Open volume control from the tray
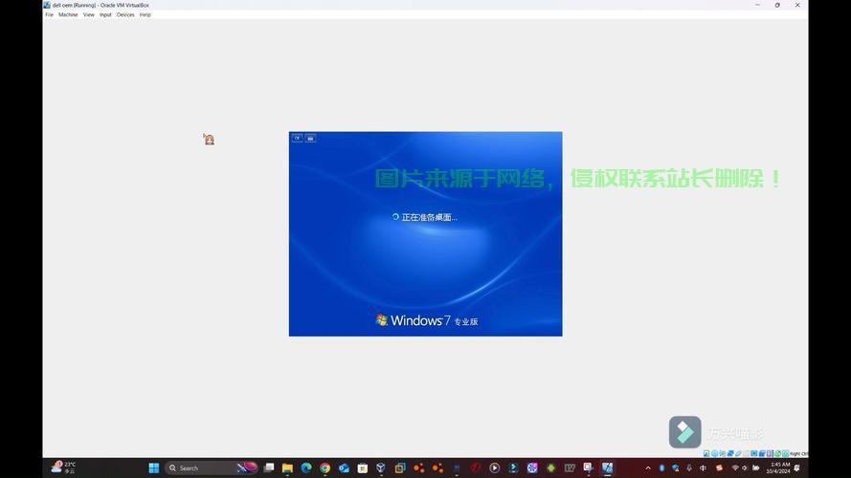 pyautogui.click(x=745, y=467)
